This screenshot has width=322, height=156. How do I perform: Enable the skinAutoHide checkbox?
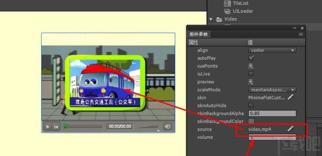point(251,105)
